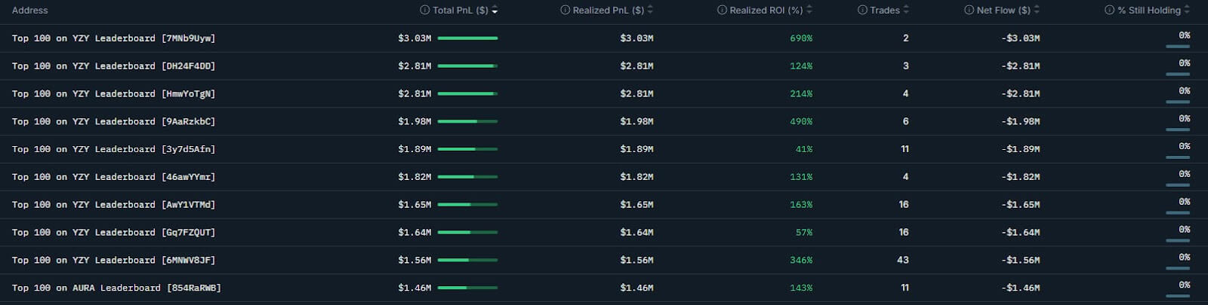This screenshot has height=305, width=1208.
Task: Click Realized PnL value $1.65M
Action: click(636, 205)
